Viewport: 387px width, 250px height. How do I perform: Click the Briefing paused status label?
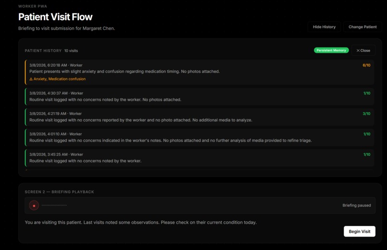tap(356, 205)
